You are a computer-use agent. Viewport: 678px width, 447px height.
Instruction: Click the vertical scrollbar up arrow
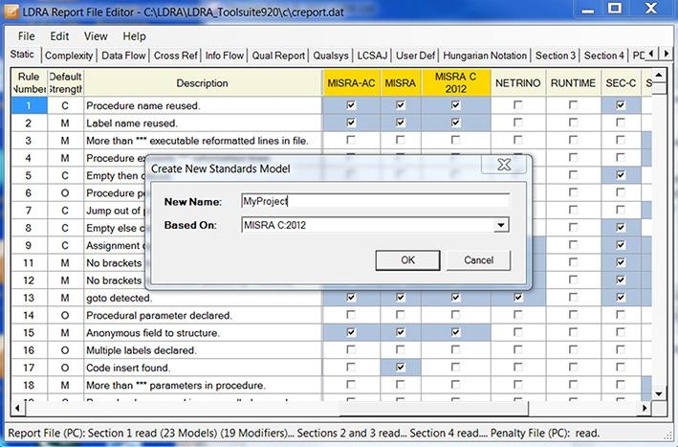click(x=659, y=76)
